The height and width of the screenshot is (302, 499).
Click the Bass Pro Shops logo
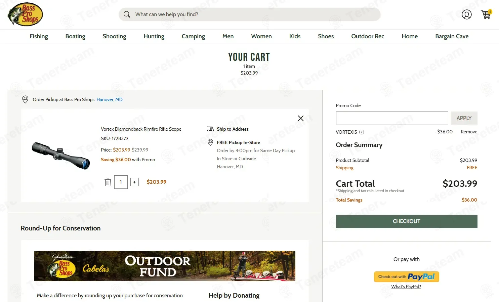point(25,14)
